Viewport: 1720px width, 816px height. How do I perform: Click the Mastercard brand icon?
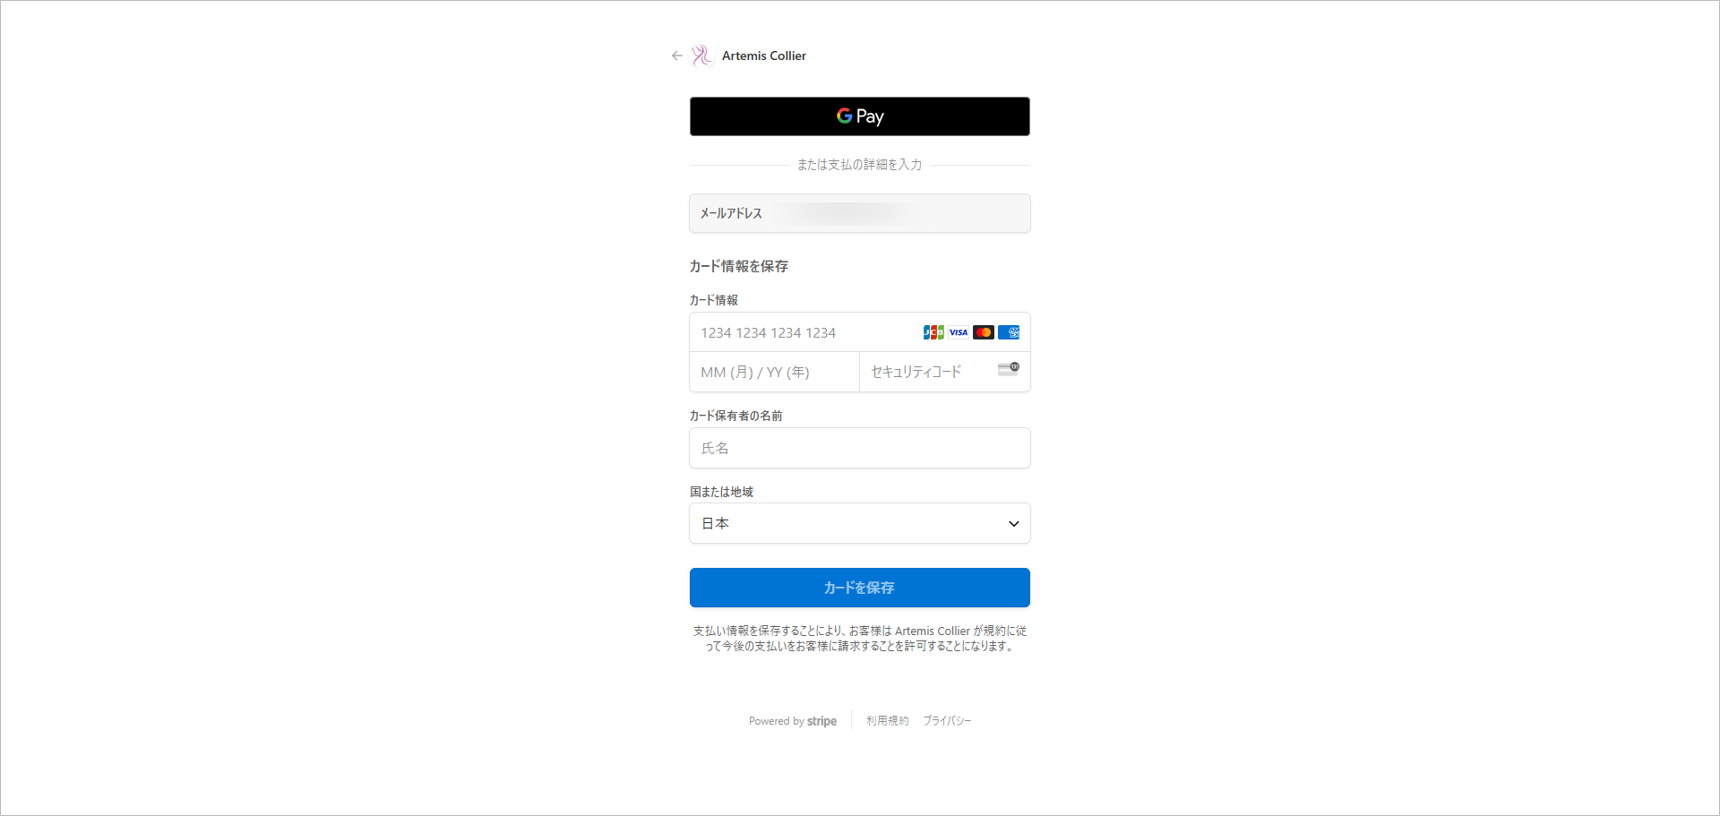[984, 332]
